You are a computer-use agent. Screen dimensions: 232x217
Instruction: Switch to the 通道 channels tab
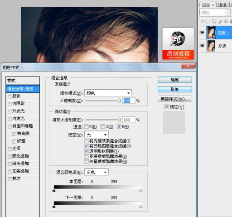coord(222,5)
